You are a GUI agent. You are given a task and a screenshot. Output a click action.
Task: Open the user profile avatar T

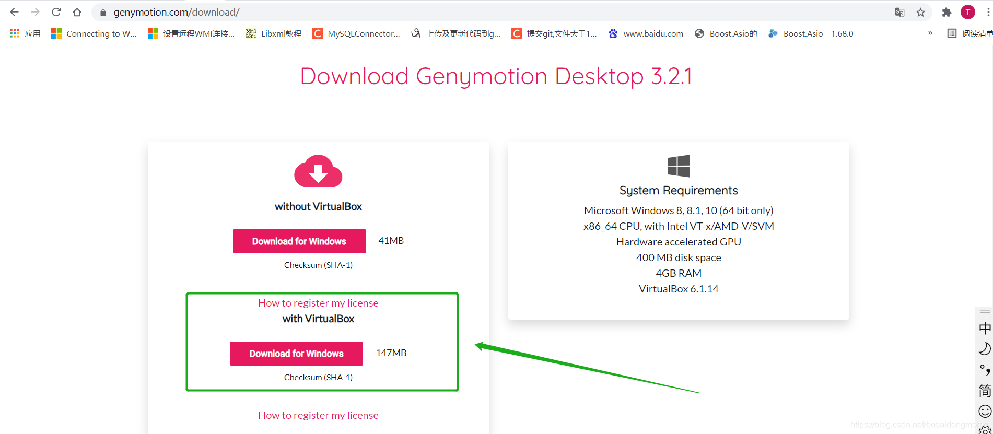pos(968,12)
